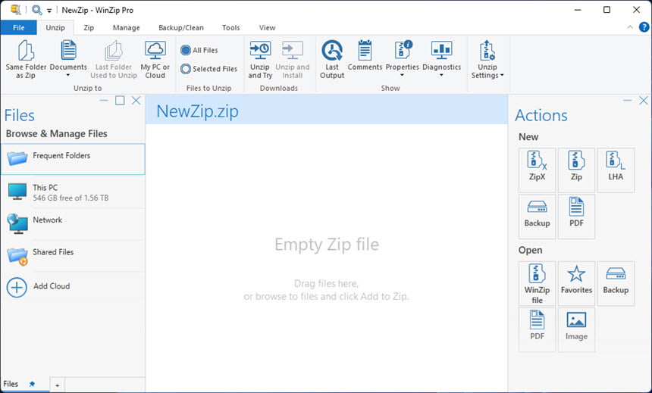652x393 pixels.
Task: Close the Actions pane
Action: (643, 101)
